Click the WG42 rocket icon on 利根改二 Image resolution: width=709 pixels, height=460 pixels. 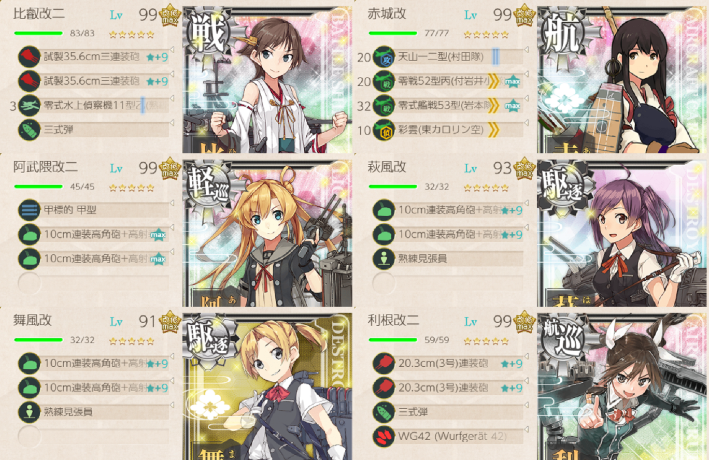[384, 436]
